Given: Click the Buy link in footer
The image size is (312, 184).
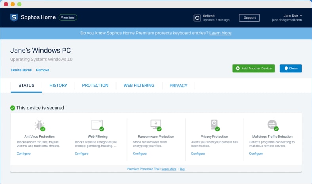Looking at the screenshot, I should (182, 169).
